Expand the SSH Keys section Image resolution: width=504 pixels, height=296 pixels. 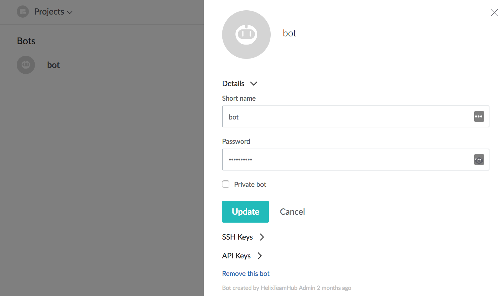coord(237,237)
